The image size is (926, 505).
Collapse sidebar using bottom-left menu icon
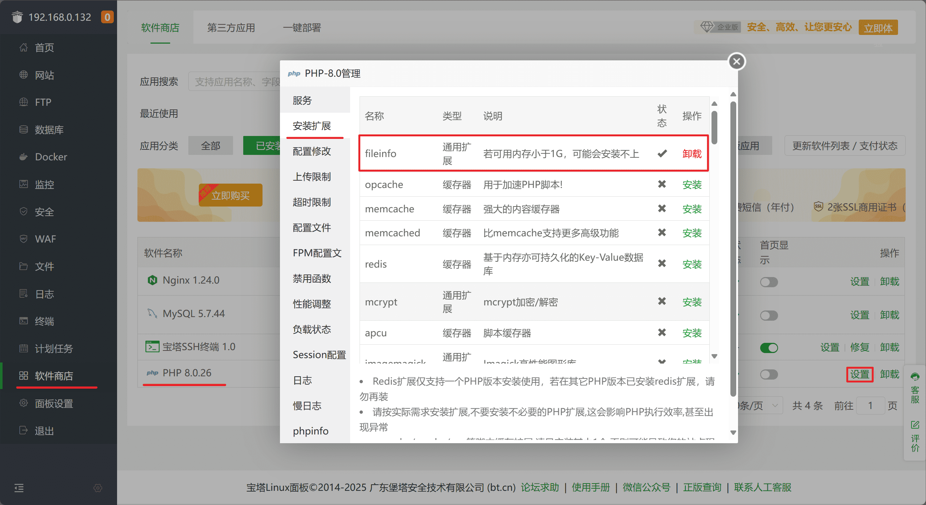point(19,488)
